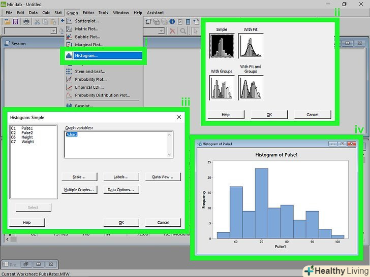Click the Graph variables text box
This screenshot has height=277, width=370.
tap(118, 145)
